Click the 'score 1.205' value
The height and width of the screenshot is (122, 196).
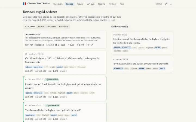click(x=53, y=97)
